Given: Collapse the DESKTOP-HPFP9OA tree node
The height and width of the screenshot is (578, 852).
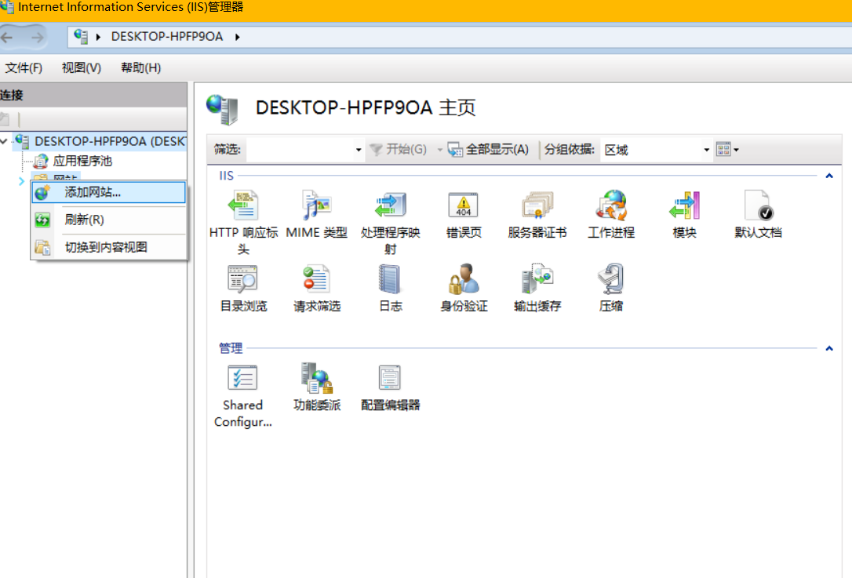Looking at the screenshot, I should point(5,141).
